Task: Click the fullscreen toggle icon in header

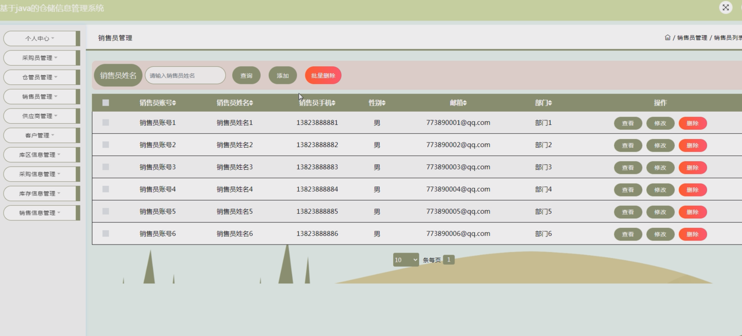Action: coord(726,8)
